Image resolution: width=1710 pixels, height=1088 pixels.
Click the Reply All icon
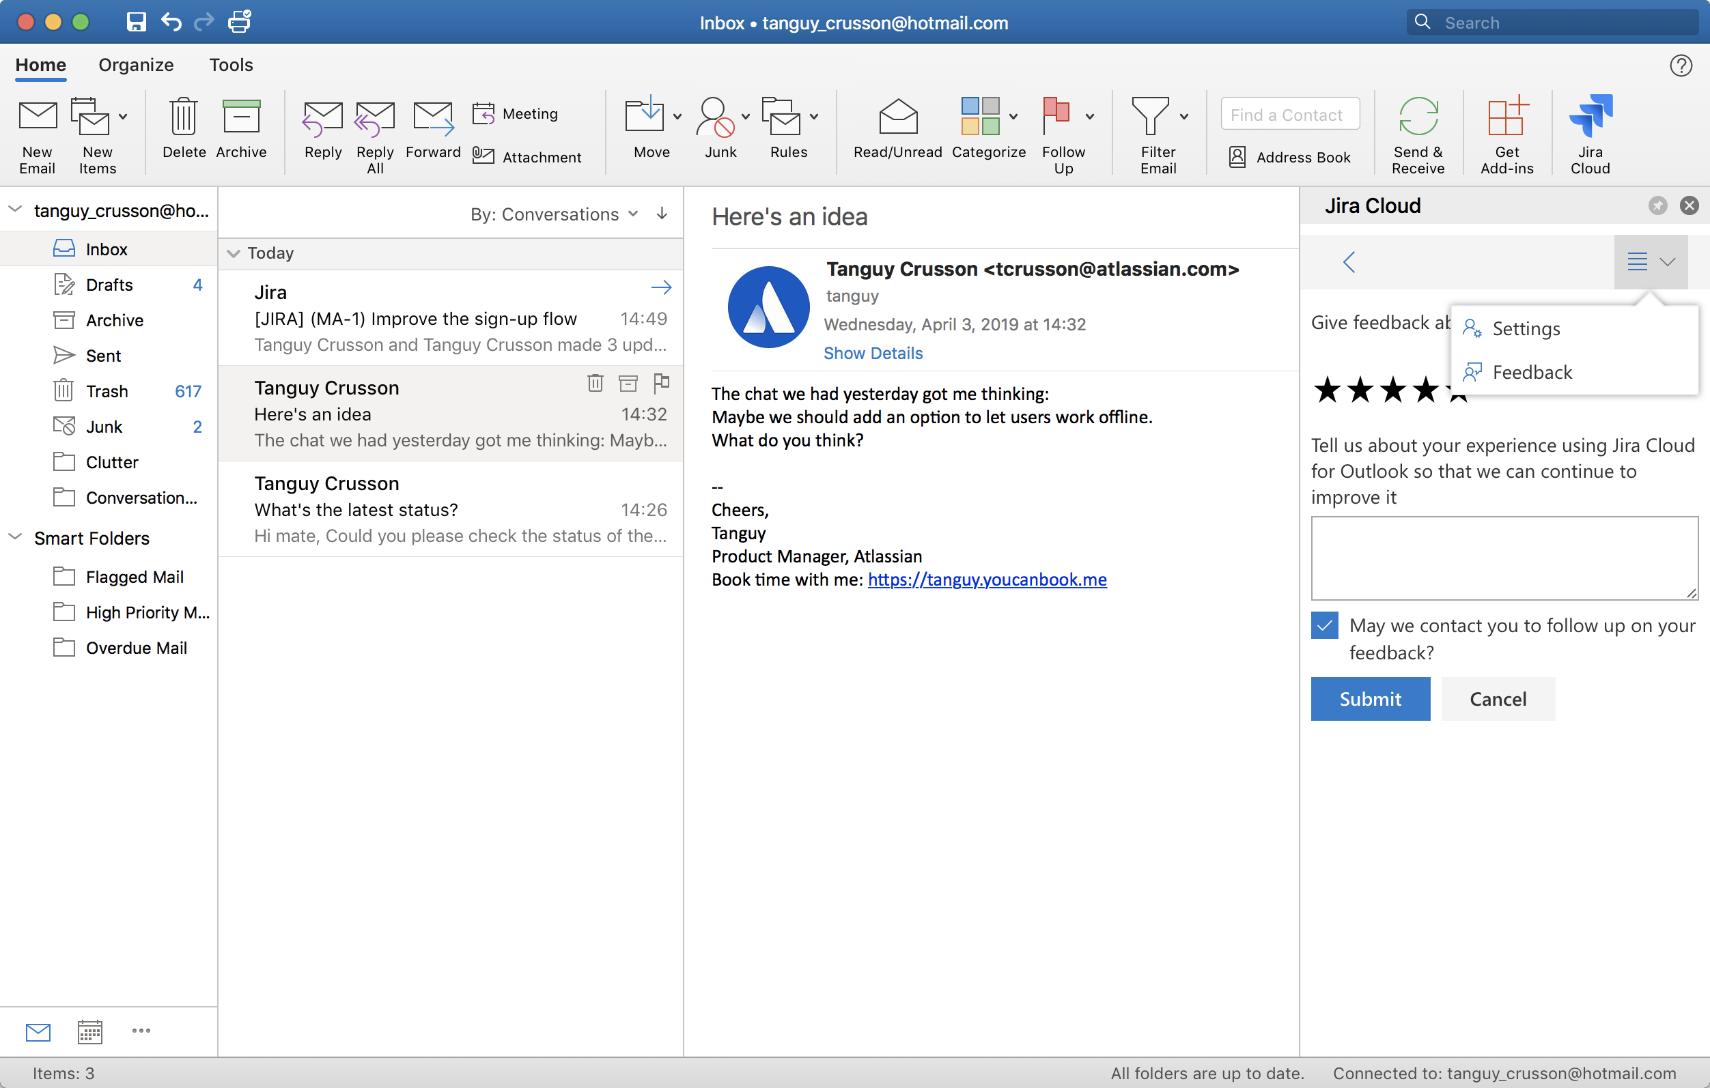374,119
